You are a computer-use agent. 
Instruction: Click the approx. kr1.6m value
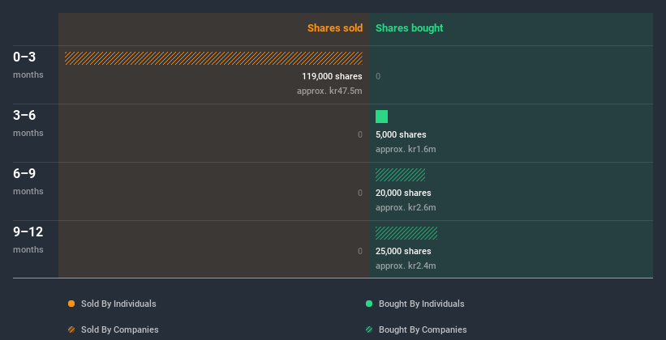tap(406, 149)
